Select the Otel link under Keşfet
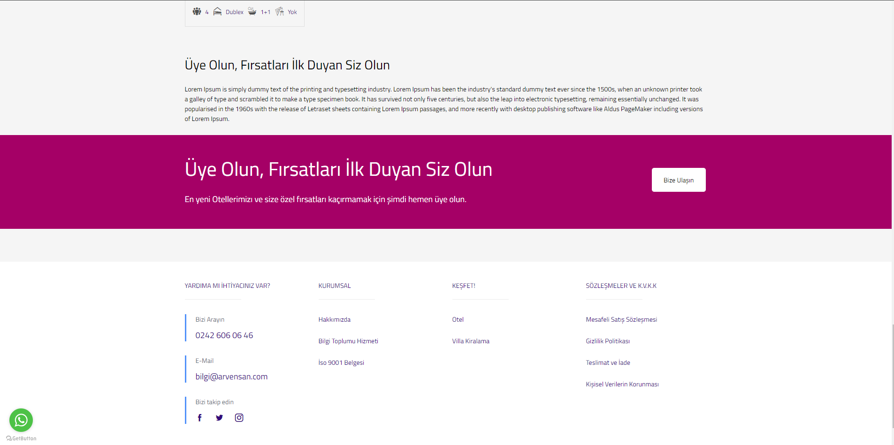The image size is (894, 445). pyautogui.click(x=458, y=319)
